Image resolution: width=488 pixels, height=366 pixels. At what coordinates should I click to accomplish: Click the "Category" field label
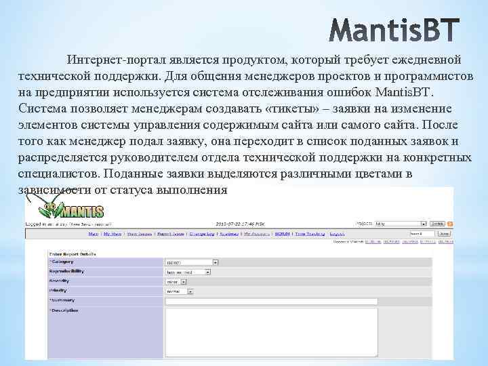click(62, 262)
